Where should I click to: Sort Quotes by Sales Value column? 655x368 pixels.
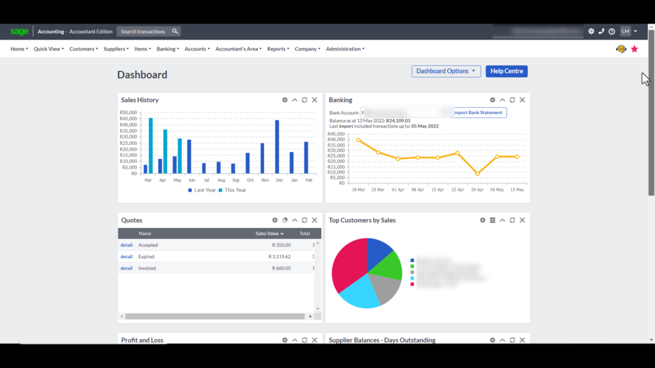point(269,234)
